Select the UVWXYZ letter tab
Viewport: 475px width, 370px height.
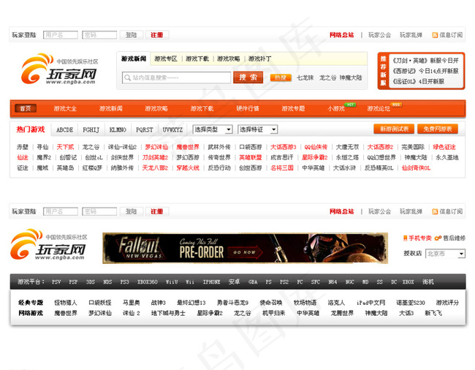(172, 129)
